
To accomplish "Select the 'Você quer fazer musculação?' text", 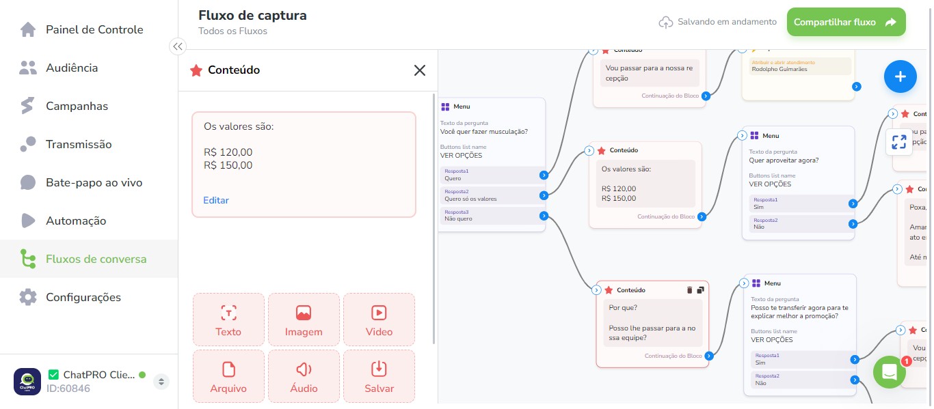I will coord(484,132).
